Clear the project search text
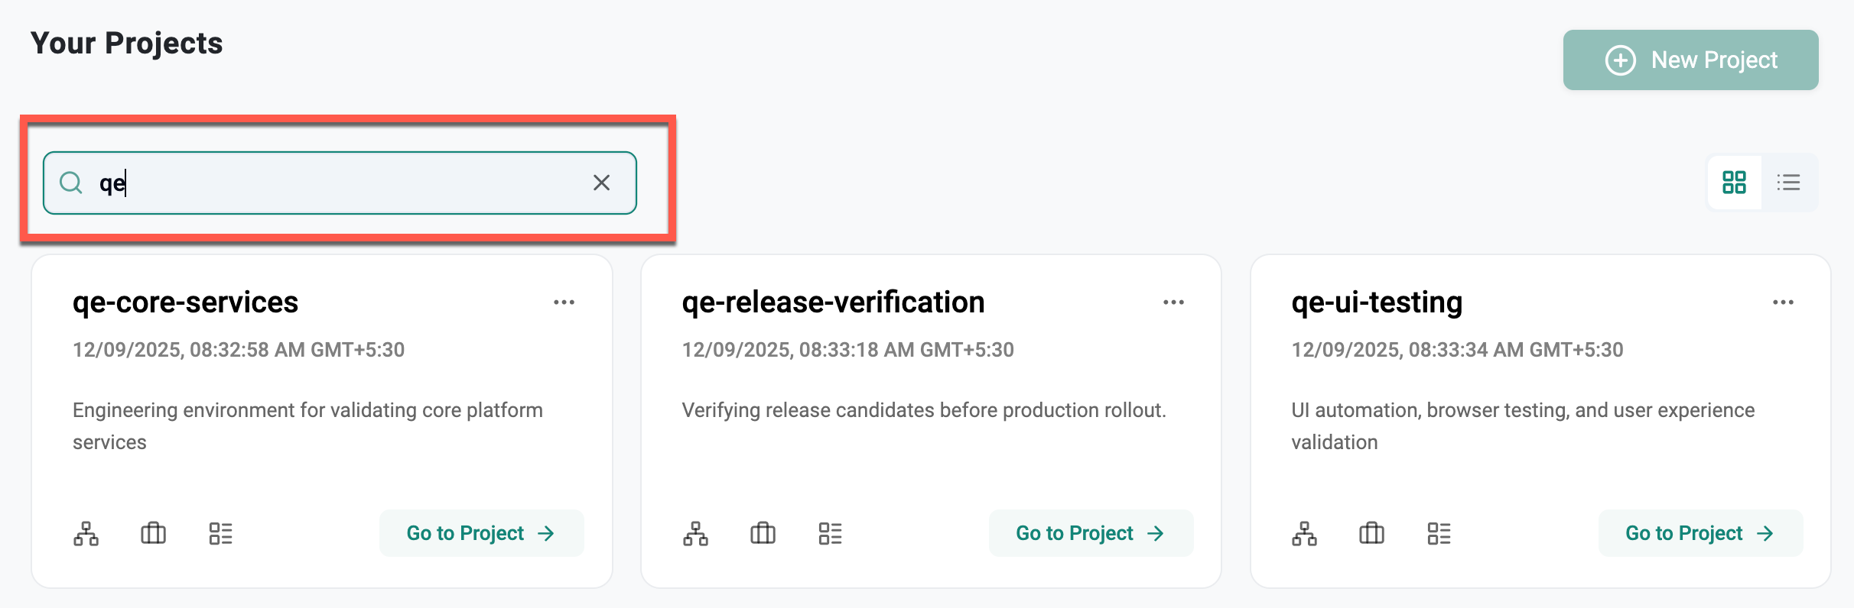The image size is (1854, 608). pyautogui.click(x=602, y=183)
